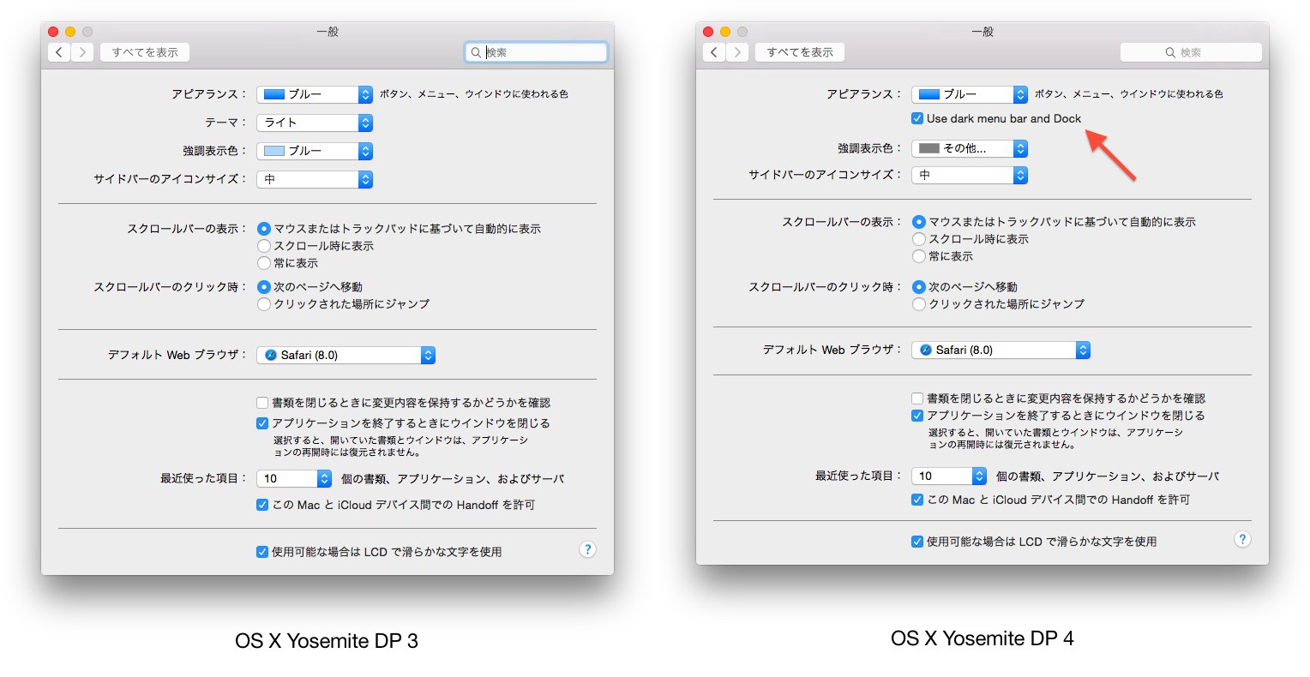Click スクロールバーの表示： label in the DP 4 window
The height and width of the screenshot is (677, 1310).
tap(843, 222)
